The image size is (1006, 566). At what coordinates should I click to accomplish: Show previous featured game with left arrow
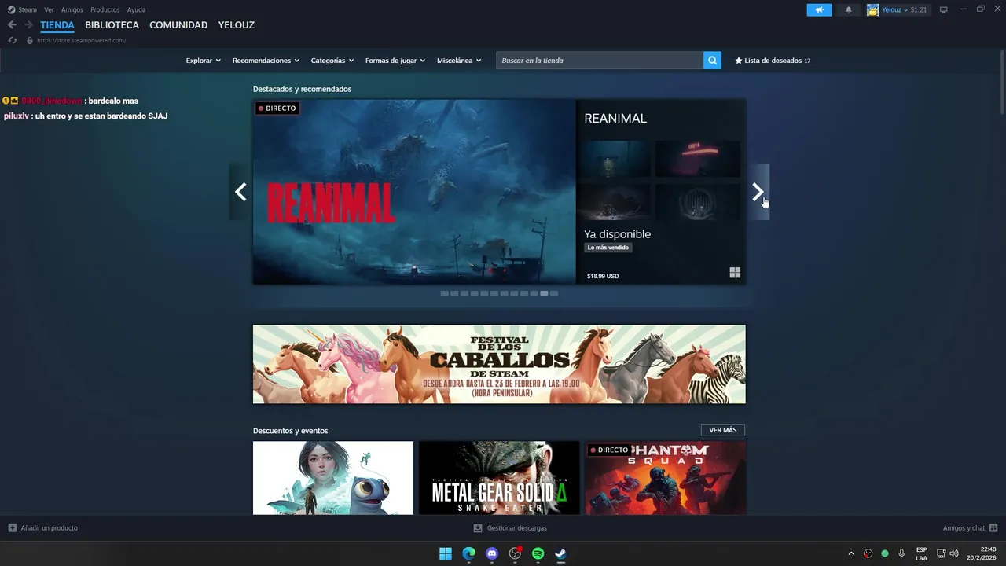[240, 192]
